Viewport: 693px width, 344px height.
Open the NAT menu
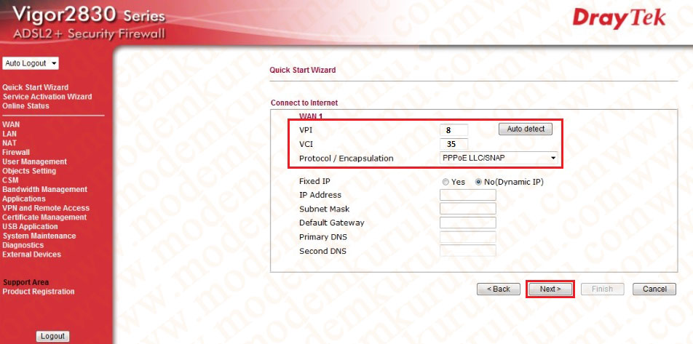click(x=9, y=143)
